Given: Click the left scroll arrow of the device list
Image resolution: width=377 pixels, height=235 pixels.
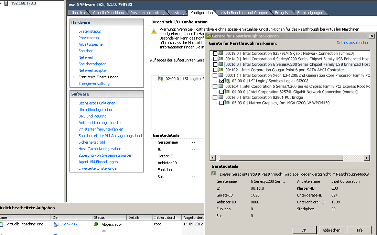Looking at the screenshot, I should [213, 158].
